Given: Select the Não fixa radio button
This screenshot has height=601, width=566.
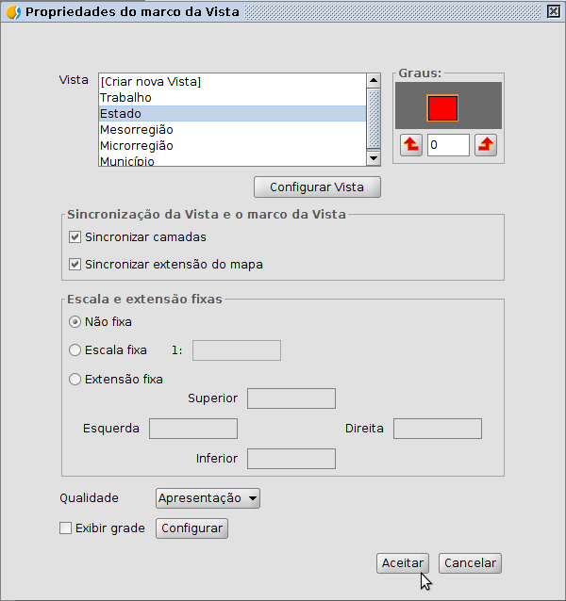Looking at the screenshot, I should 75,322.
